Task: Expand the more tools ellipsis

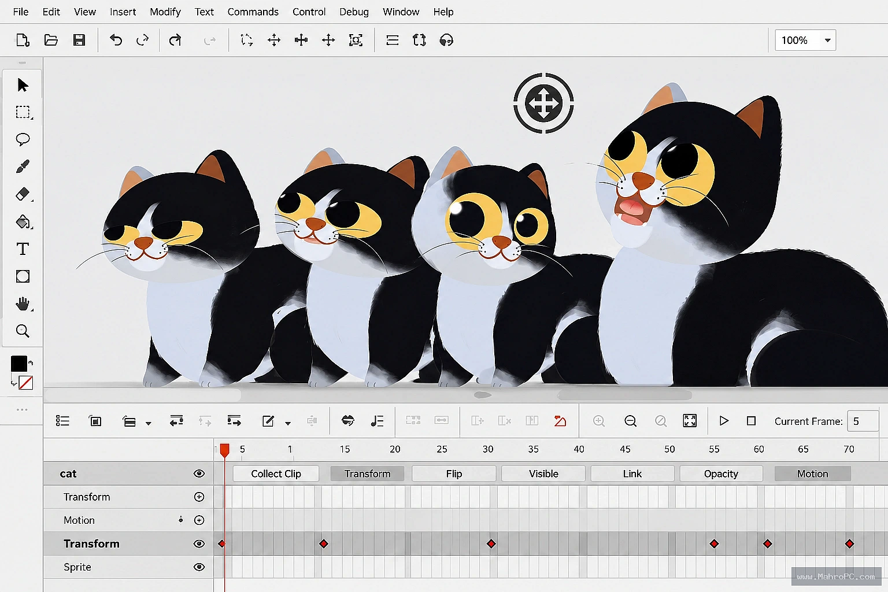Action: coord(22,409)
